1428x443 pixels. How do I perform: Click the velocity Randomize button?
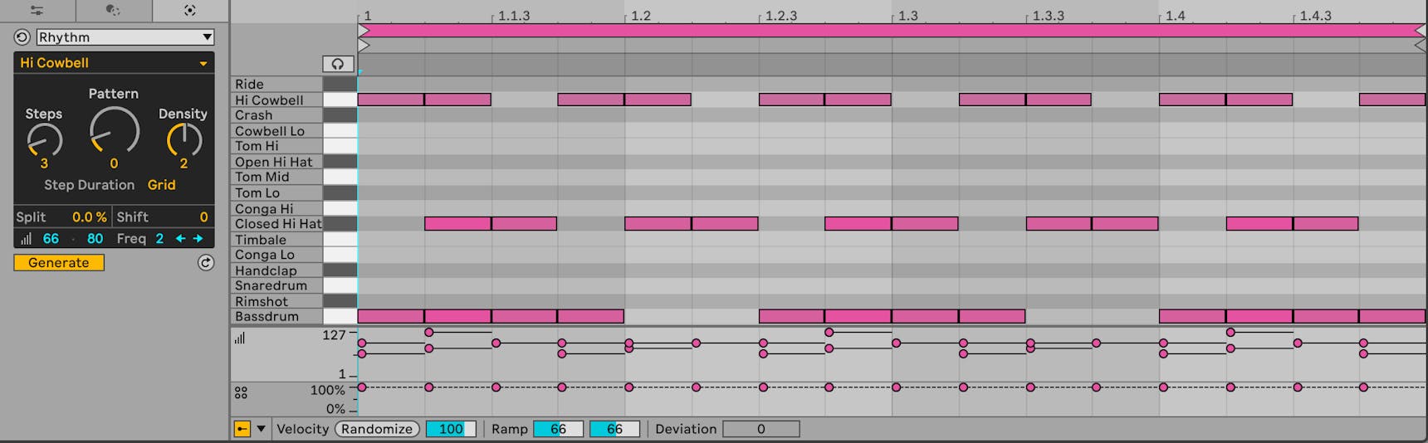377,429
